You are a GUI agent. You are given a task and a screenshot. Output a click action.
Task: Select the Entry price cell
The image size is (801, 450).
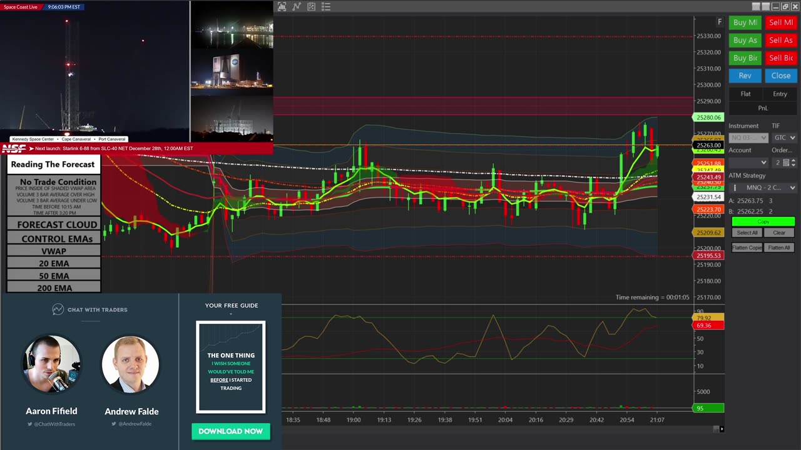pyautogui.click(x=780, y=94)
